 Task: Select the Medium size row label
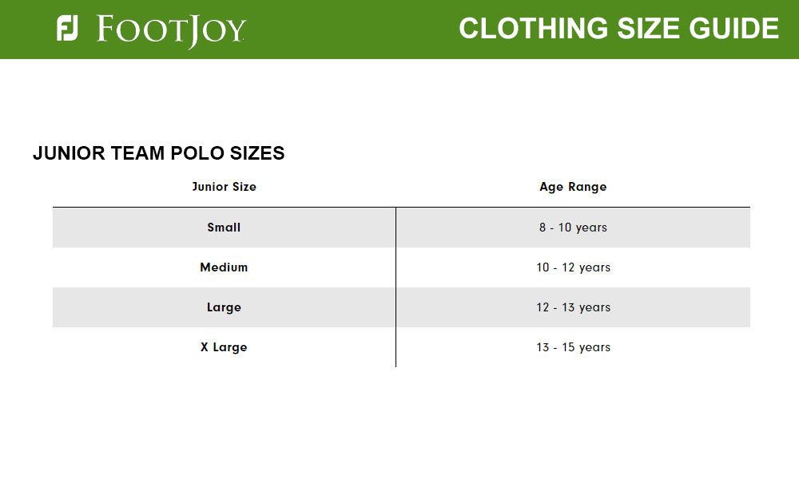(224, 267)
